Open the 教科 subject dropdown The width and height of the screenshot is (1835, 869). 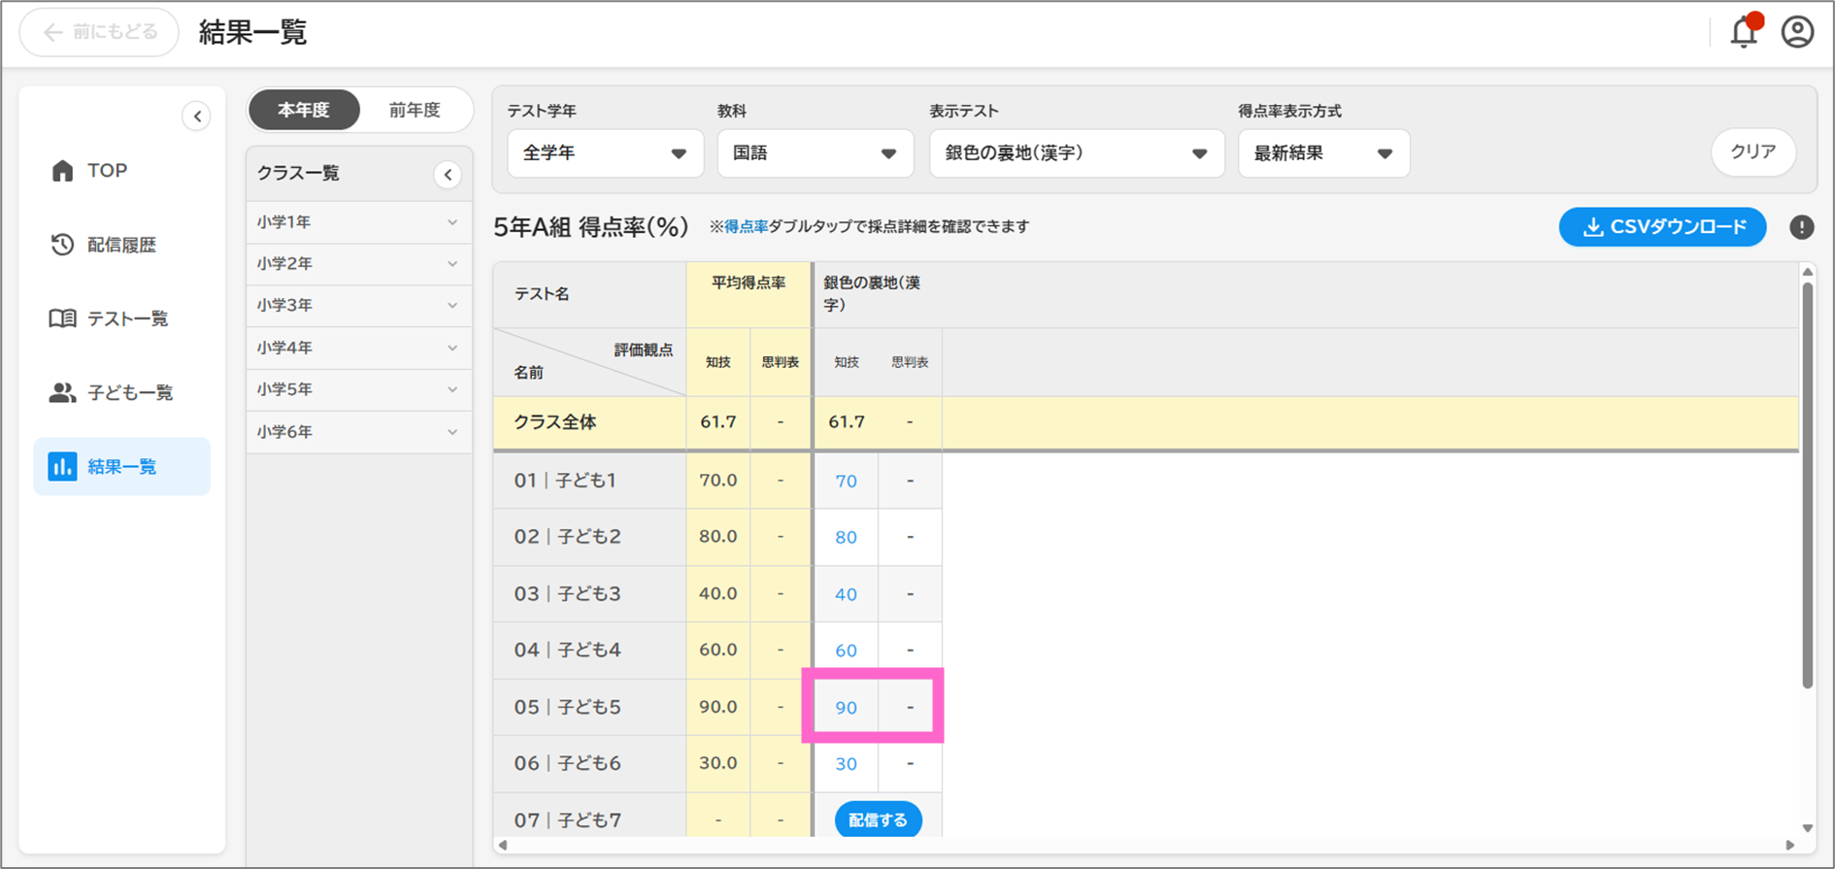(815, 153)
